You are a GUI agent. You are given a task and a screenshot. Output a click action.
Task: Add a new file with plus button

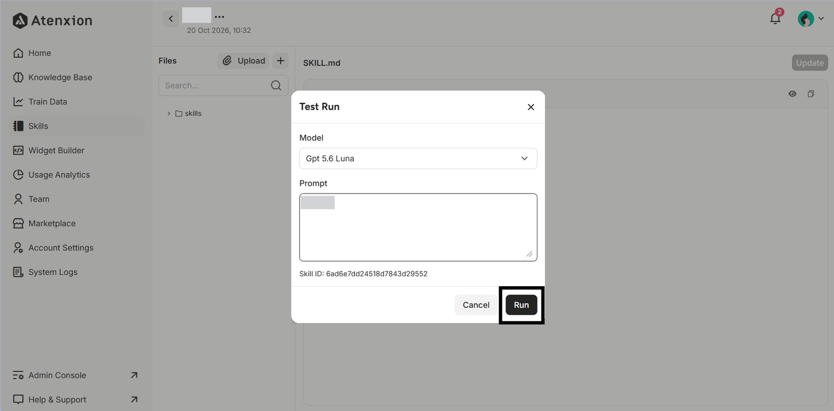tap(280, 61)
